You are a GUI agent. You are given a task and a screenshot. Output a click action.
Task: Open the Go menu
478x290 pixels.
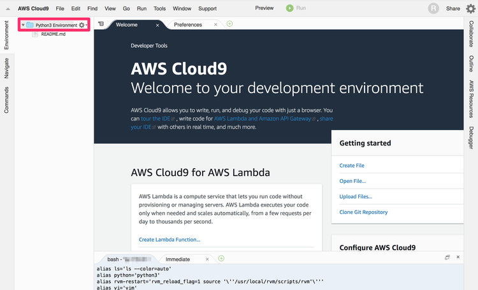[x=126, y=8]
